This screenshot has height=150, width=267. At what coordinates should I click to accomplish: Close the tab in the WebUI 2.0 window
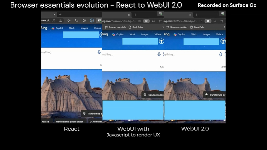point(190,15)
